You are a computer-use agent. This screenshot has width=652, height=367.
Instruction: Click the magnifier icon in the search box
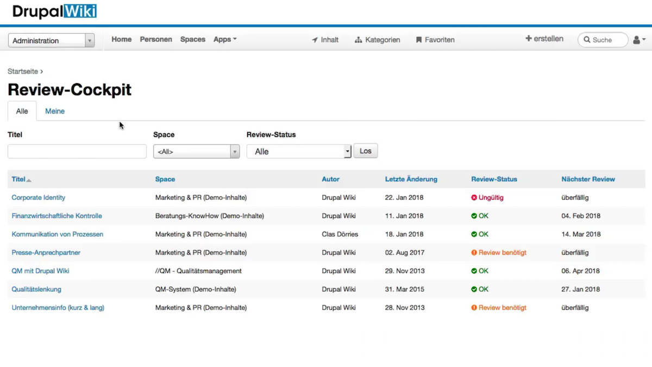coord(587,40)
